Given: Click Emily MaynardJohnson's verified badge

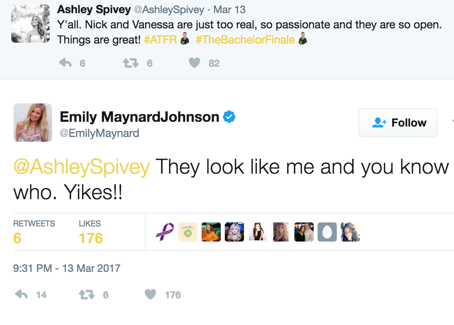Looking at the screenshot, I should pos(229,117).
